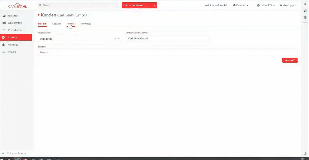This screenshot has width=309, height=160.
Task: Click the search icon in right edge panel
Action: pyautogui.click(x=305, y=5)
